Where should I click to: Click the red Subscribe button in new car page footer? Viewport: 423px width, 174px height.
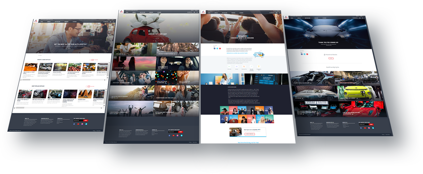pyautogui.click(x=181, y=132)
